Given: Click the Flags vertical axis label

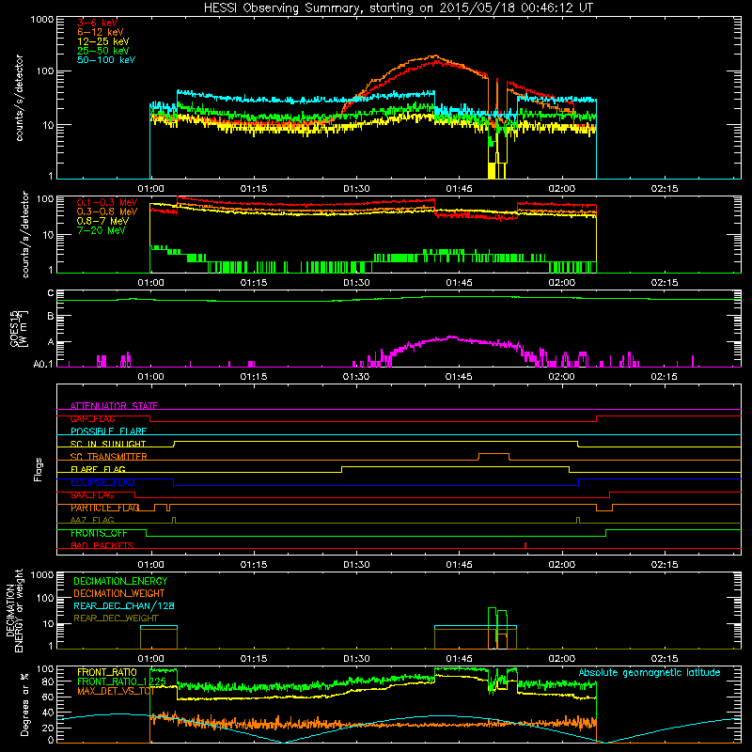Looking at the screenshot, I should click(39, 469).
